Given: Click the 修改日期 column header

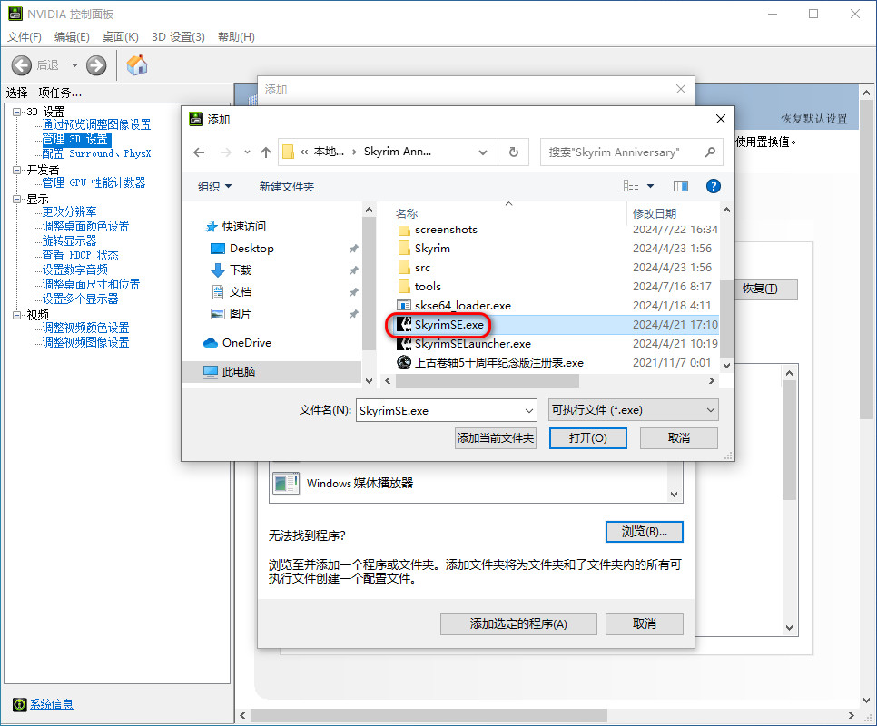Looking at the screenshot, I should [655, 213].
